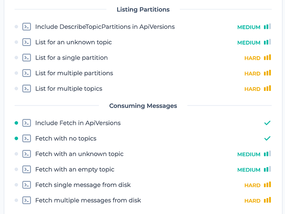Click the Consuming Messages section header
Image resolution: width=285 pixels, height=214 pixels.
(x=143, y=105)
